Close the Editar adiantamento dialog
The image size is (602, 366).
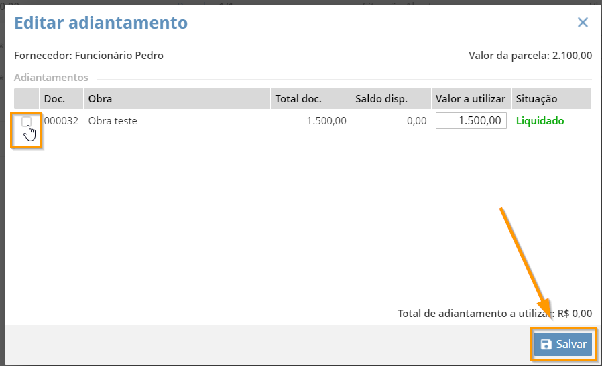pyautogui.click(x=583, y=23)
